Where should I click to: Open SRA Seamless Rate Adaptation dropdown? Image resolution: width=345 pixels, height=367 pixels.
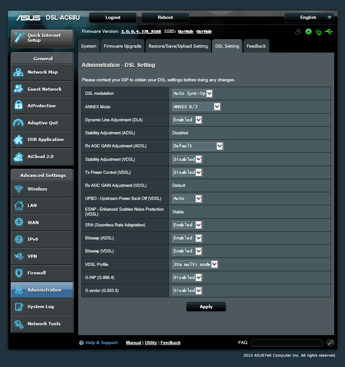coord(187,225)
